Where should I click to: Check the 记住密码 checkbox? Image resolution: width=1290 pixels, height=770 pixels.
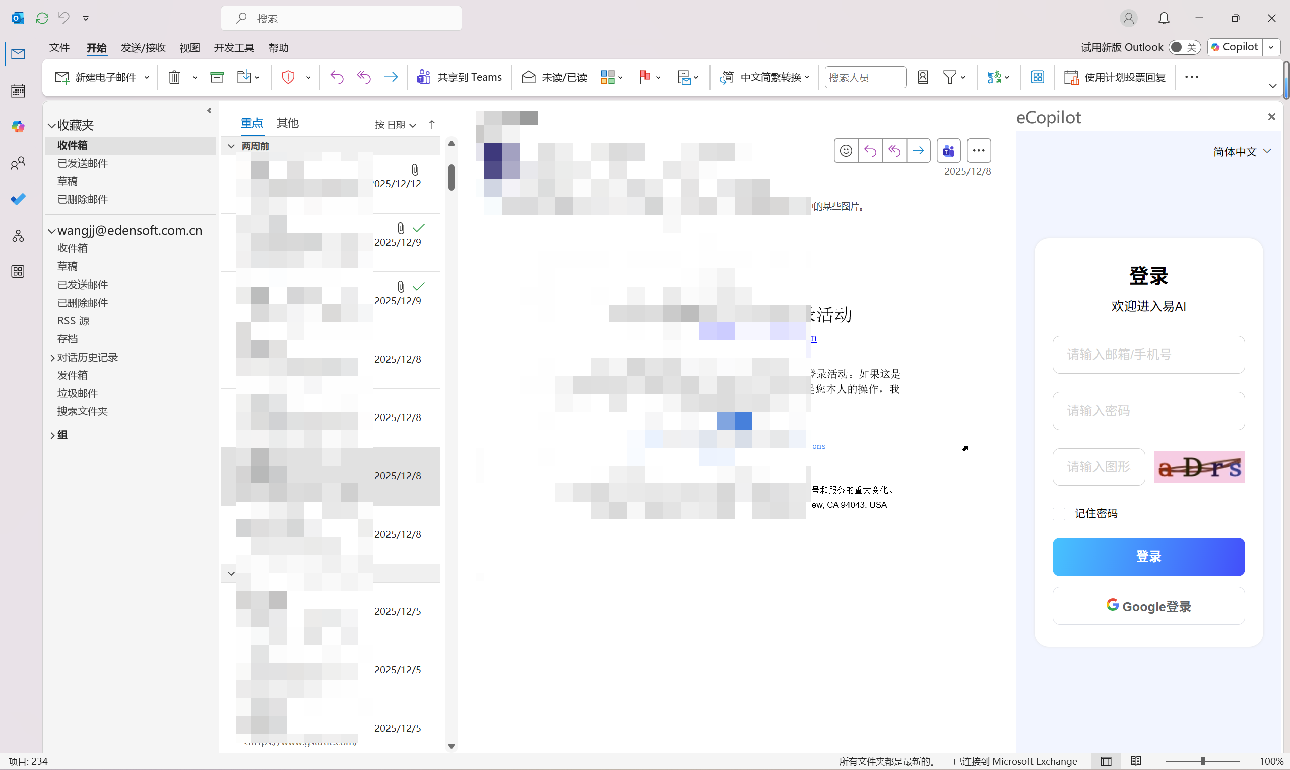pyautogui.click(x=1059, y=514)
